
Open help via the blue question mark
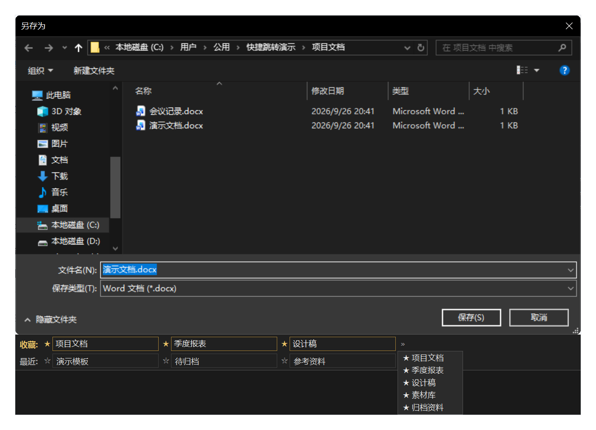[x=564, y=70]
